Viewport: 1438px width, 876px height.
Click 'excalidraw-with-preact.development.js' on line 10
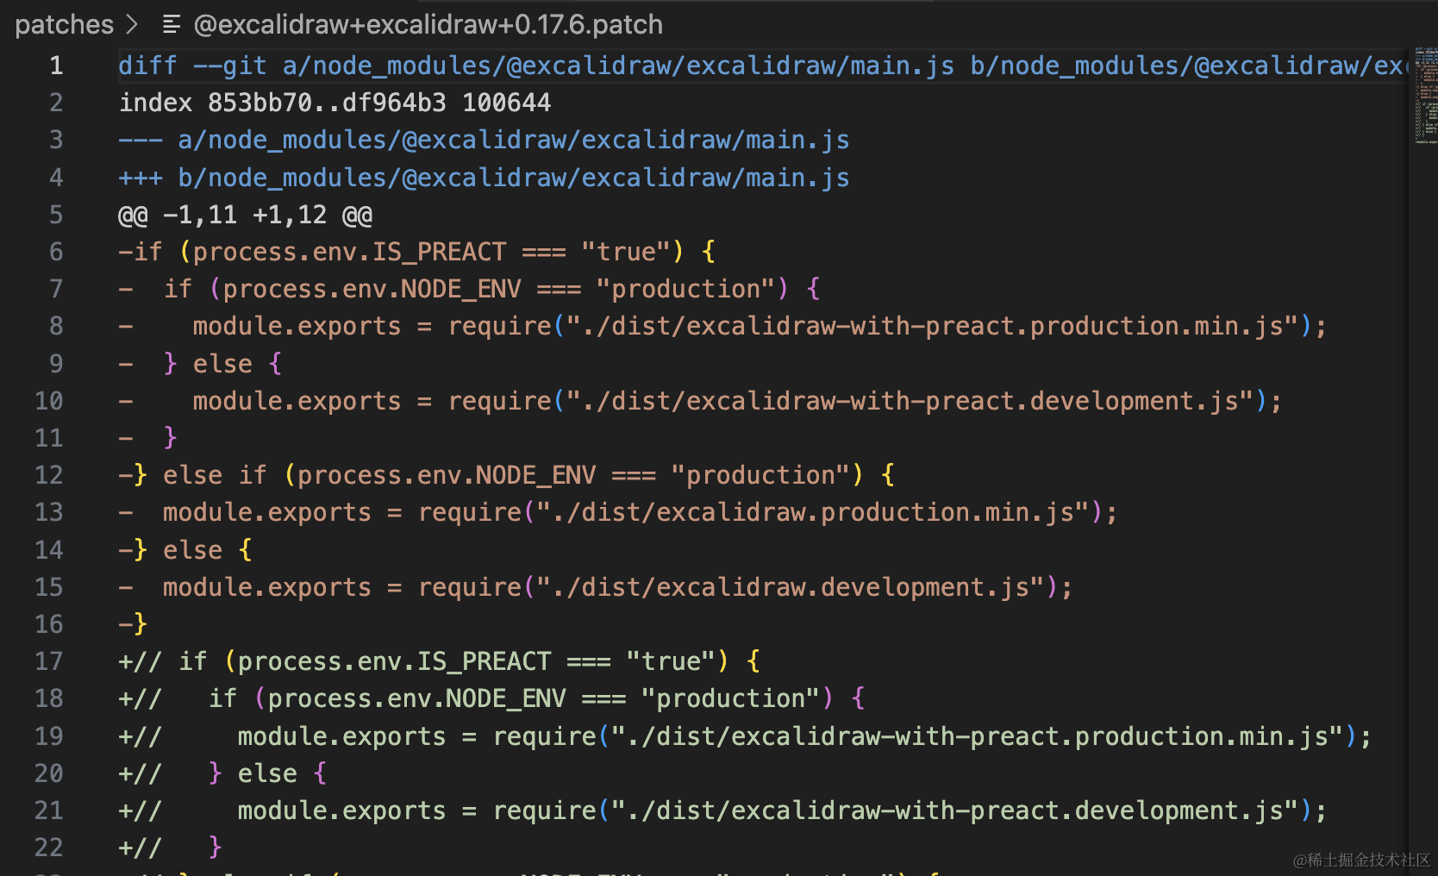pyautogui.click(x=962, y=401)
